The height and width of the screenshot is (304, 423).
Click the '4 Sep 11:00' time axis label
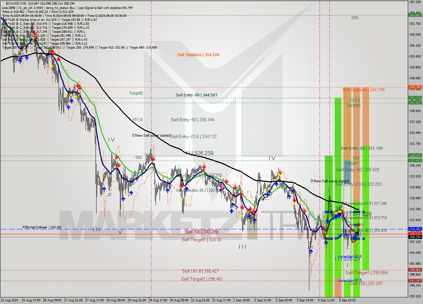click(x=326, y=300)
